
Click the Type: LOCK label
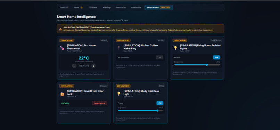pyautogui.click(x=72, y=97)
